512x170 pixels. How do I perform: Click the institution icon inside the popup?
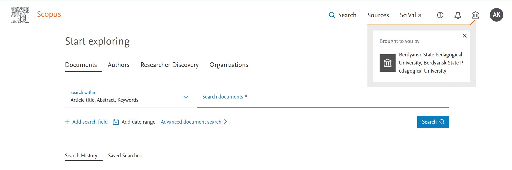point(387,63)
